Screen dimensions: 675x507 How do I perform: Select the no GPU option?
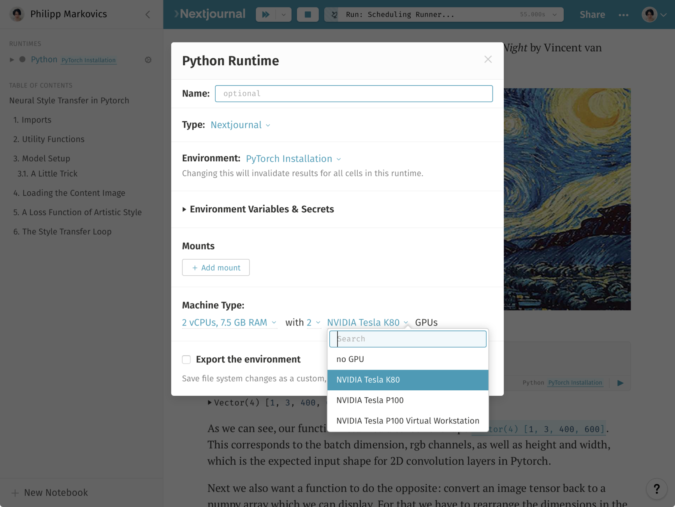pos(408,359)
